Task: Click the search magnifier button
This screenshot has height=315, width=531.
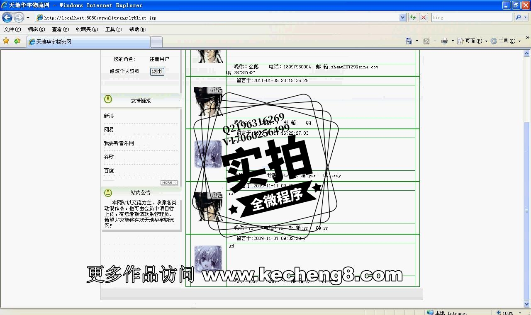Action: click(518, 17)
